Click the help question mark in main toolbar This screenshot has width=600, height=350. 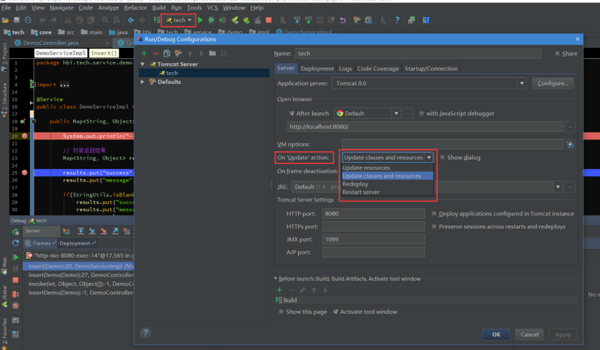pyautogui.click(x=397, y=20)
